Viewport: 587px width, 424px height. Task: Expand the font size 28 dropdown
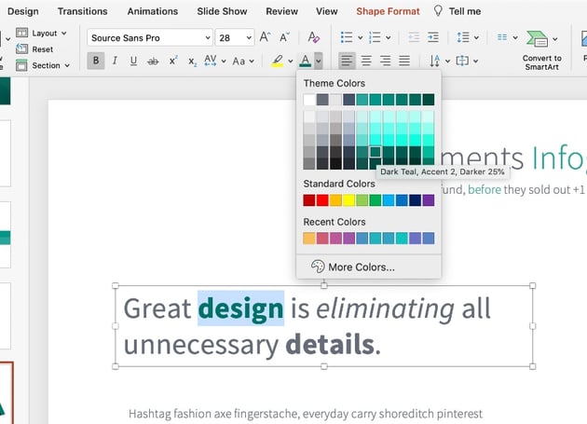[x=247, y=37]
